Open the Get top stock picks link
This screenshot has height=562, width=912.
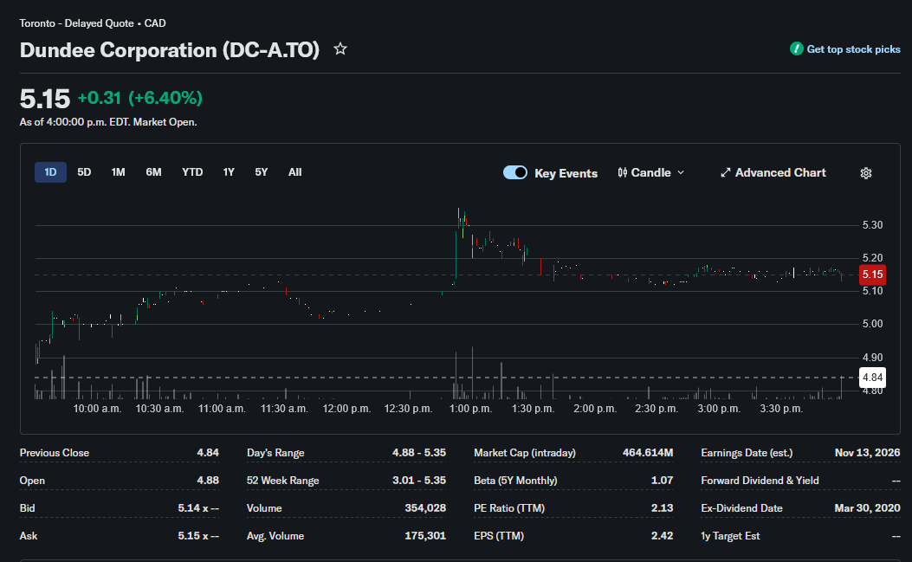[x=853, y=49]
